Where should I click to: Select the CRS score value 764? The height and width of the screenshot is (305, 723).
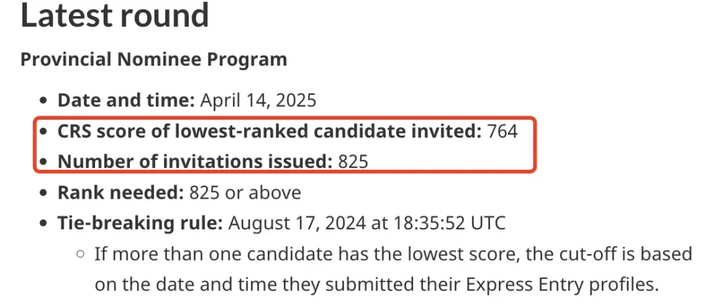503,132
